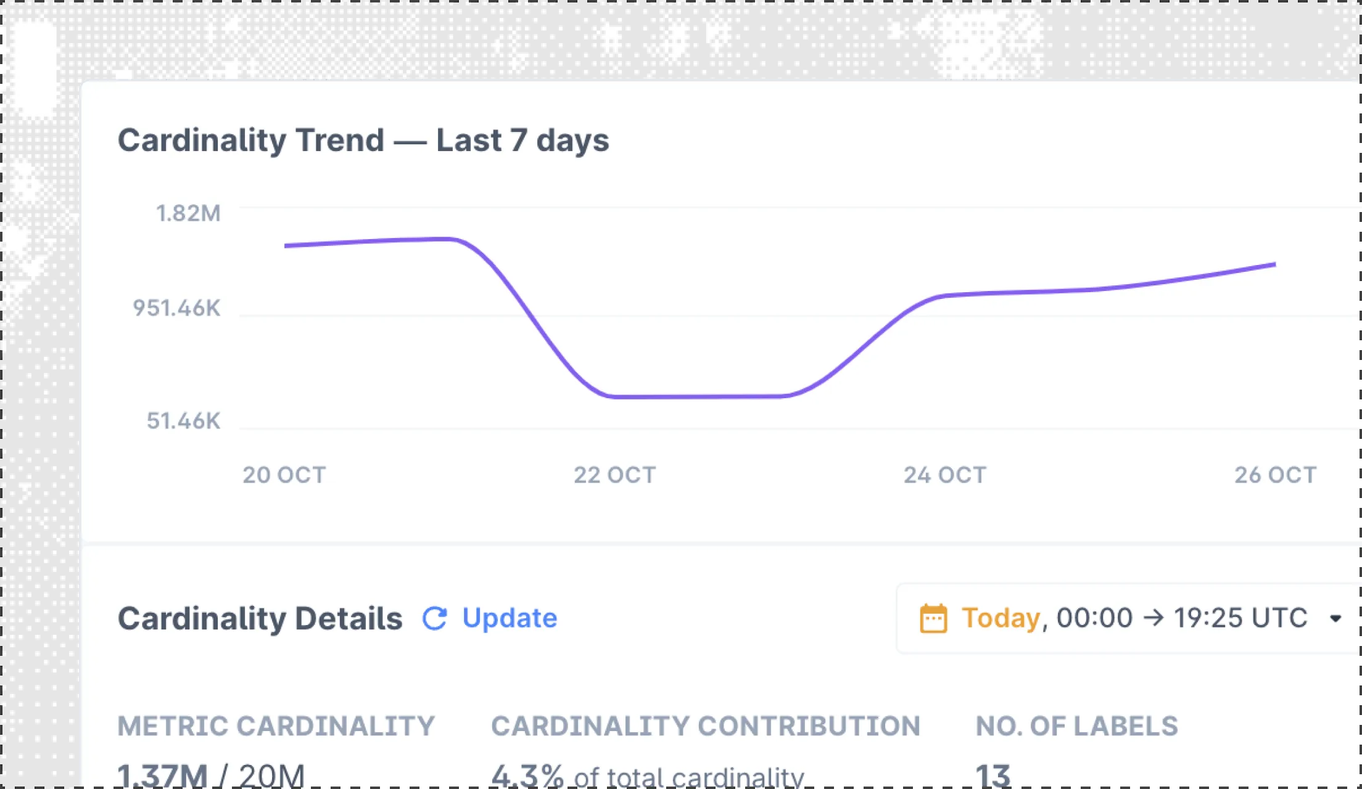Click the METRIC CARDINALITY label
This screenshot has width=1362, height=789.
click(x=276, y=726)
